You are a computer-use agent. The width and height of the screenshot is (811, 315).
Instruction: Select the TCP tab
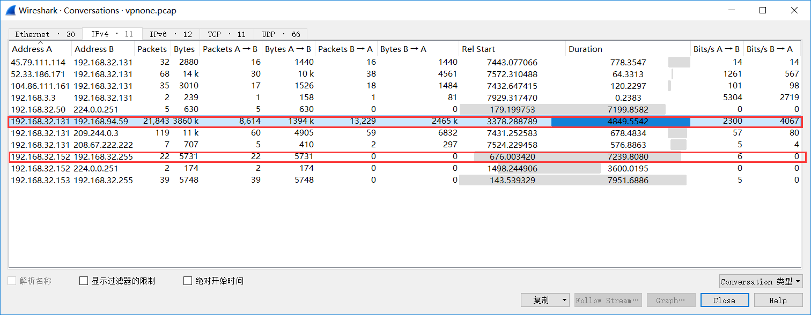tap(226, 34)
